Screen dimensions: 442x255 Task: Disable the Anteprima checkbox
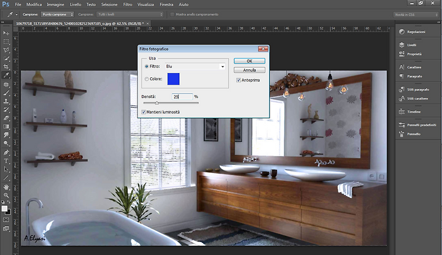pos(238,80)
